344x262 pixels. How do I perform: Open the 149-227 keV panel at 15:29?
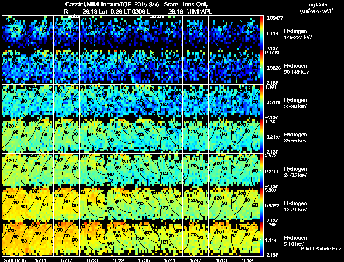click(118, 33)
